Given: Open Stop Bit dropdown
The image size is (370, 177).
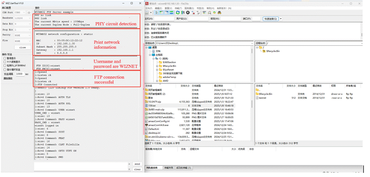Looking at the screenshot, I should click(23, 30).
